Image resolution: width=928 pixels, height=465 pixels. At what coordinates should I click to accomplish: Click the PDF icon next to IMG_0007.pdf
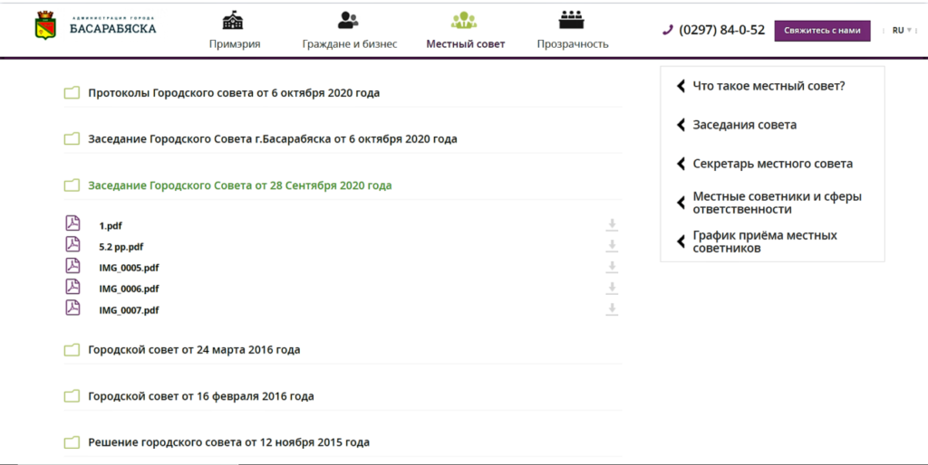tap(72, 308)
